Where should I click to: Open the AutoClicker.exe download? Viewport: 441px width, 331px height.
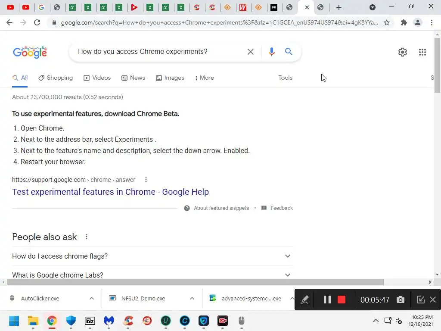pyautogui.click(x=40, y=298)
